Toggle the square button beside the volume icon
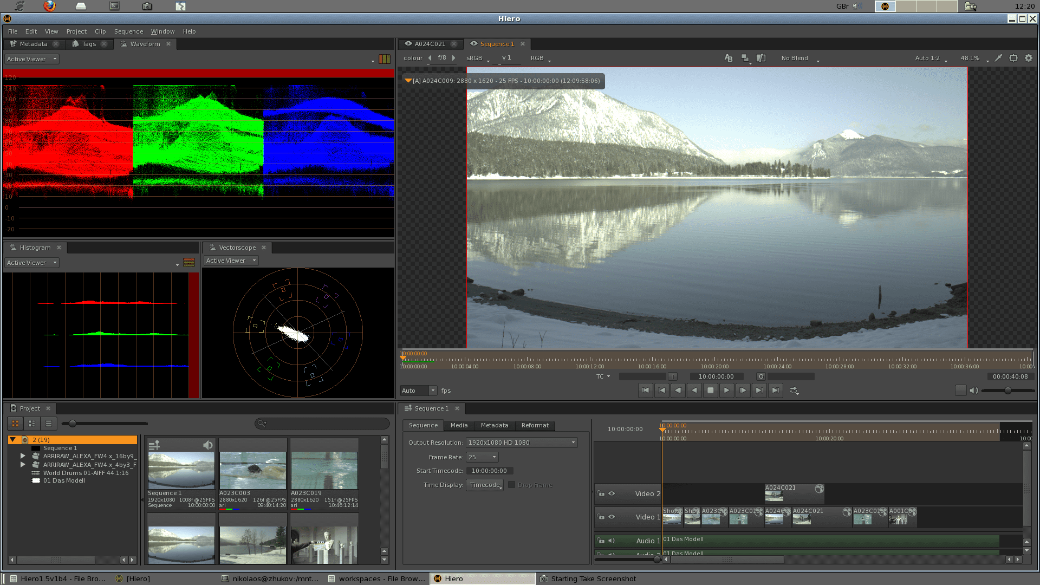This screenshot has width=1040, height=585. tap(960, 391)
